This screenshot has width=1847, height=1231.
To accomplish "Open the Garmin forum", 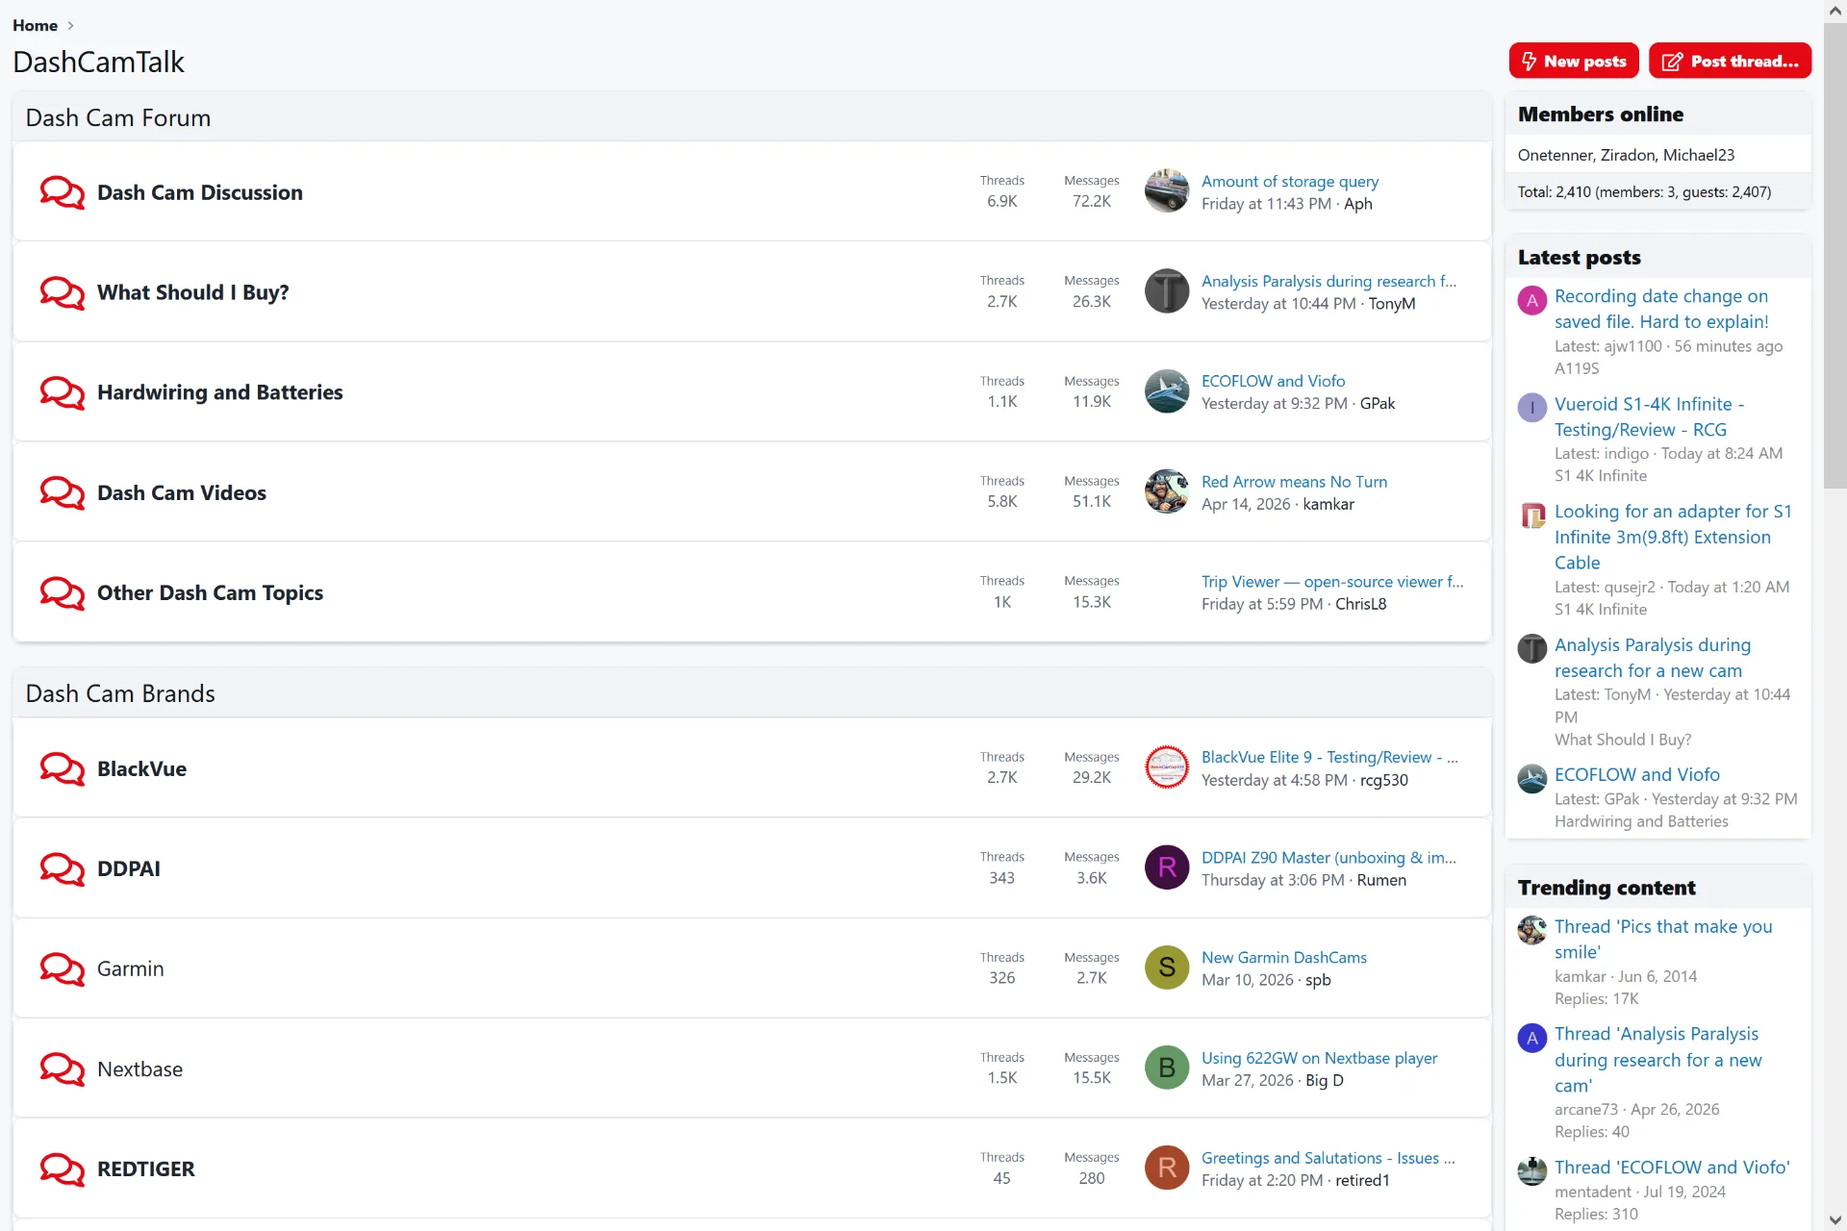I will (131, 968).
